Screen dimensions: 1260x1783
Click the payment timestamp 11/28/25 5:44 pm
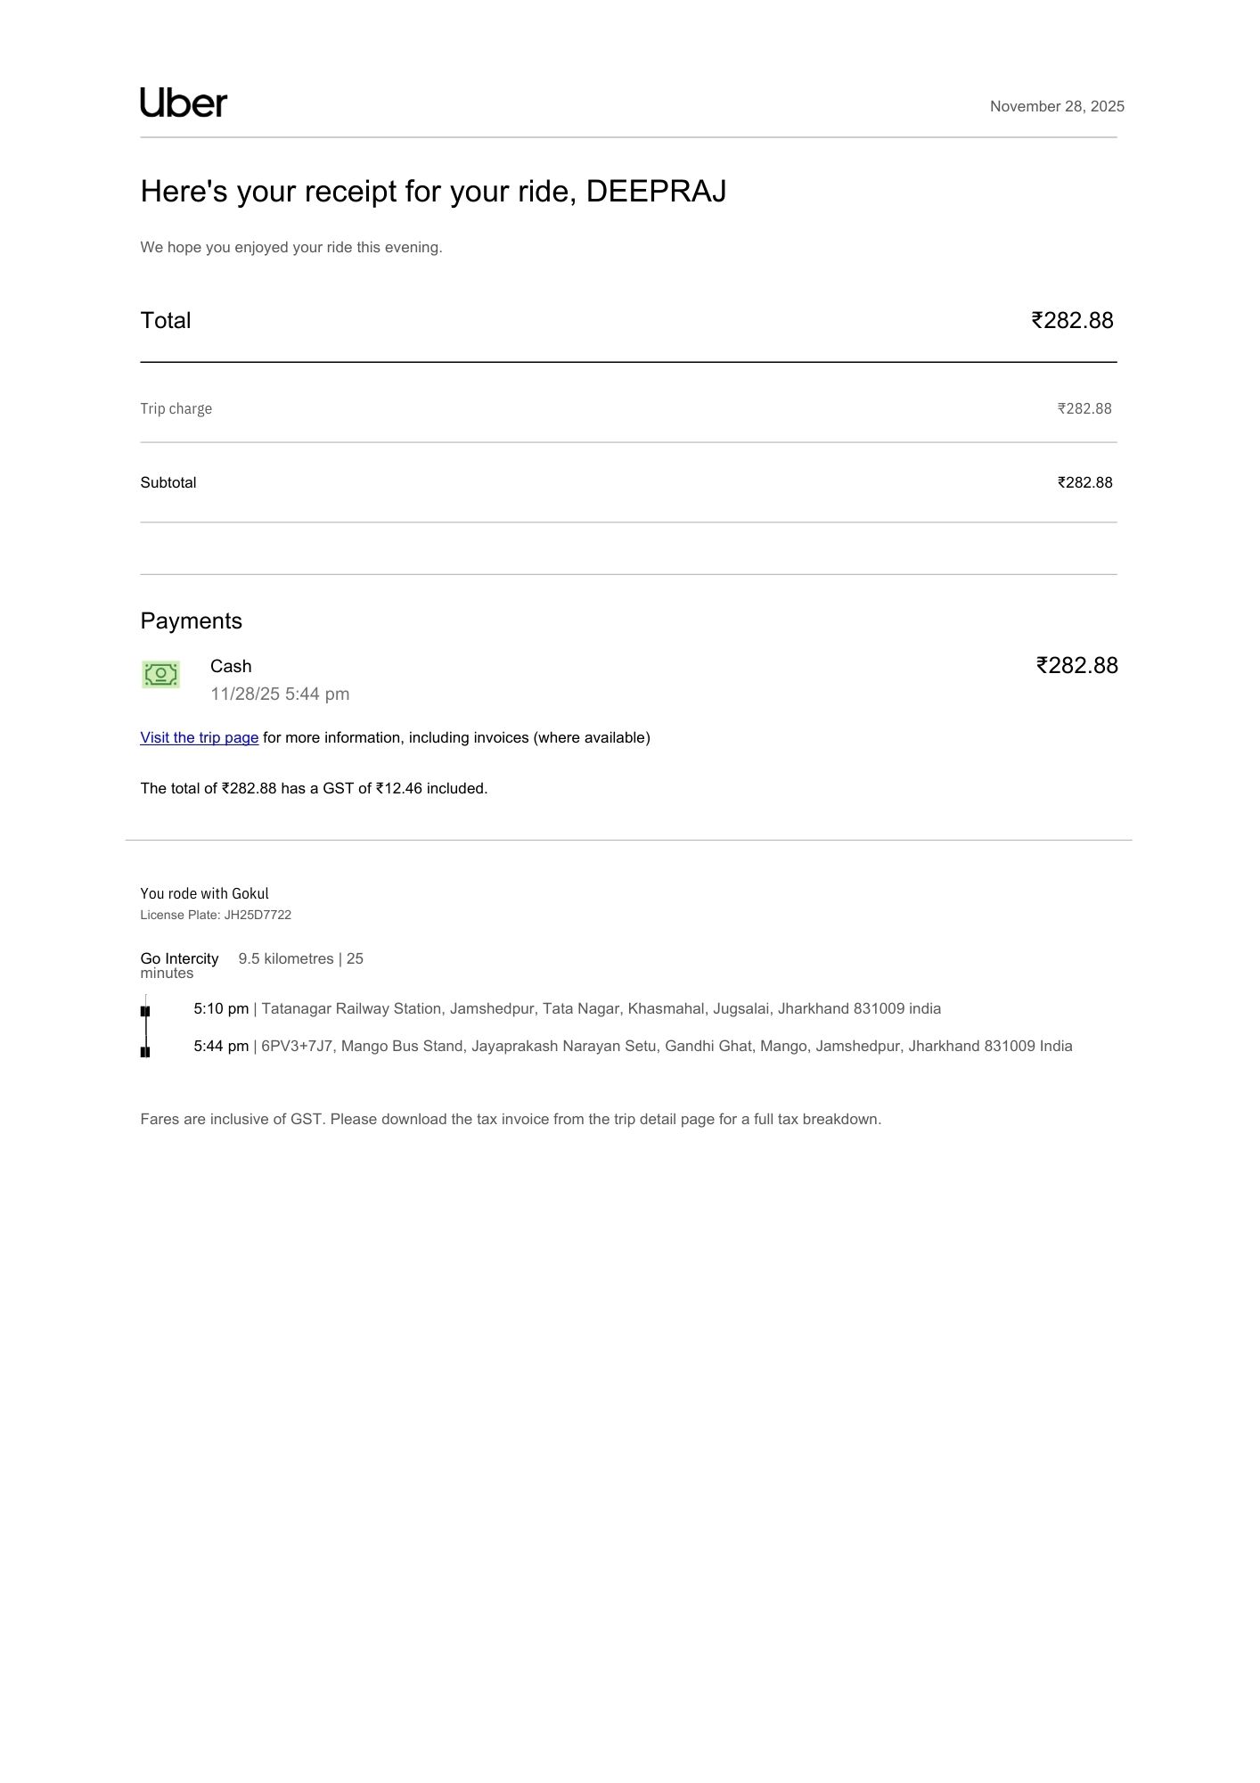280,694
